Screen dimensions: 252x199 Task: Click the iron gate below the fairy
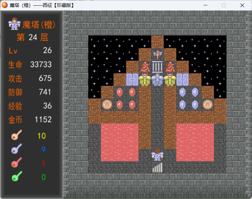(x=157, y=67)
